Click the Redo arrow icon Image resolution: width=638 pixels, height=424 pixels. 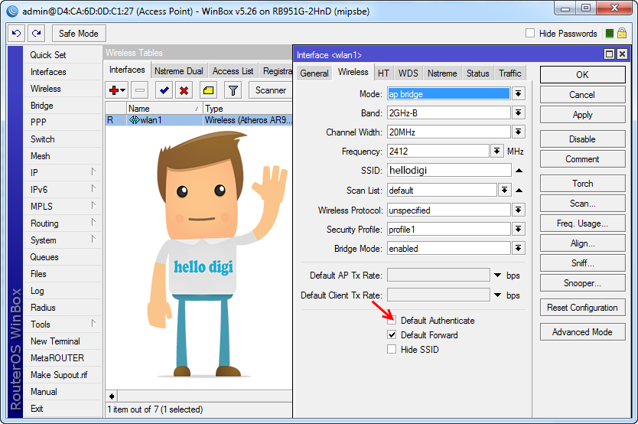pos(36,34)
